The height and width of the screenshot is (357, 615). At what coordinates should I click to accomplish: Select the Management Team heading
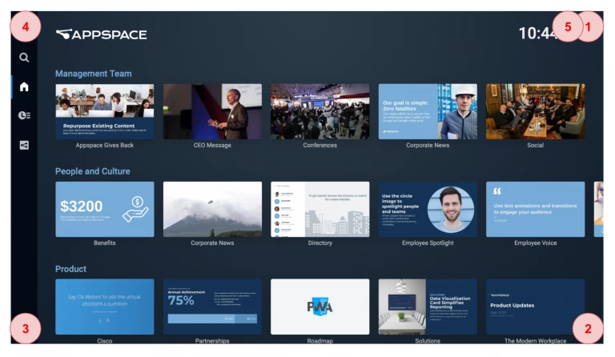tap(94, 74)
